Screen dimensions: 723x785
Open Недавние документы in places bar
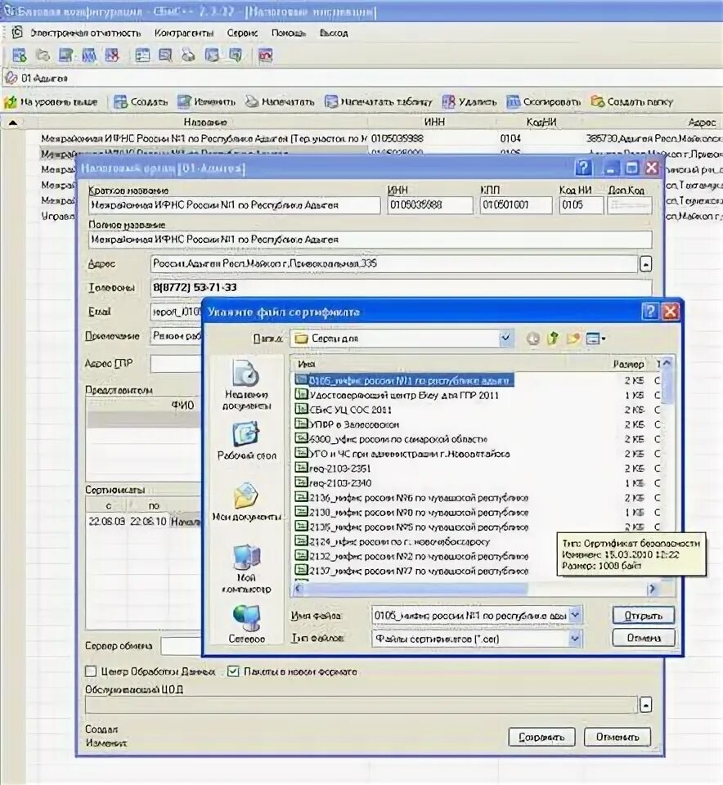click(246, 385)
